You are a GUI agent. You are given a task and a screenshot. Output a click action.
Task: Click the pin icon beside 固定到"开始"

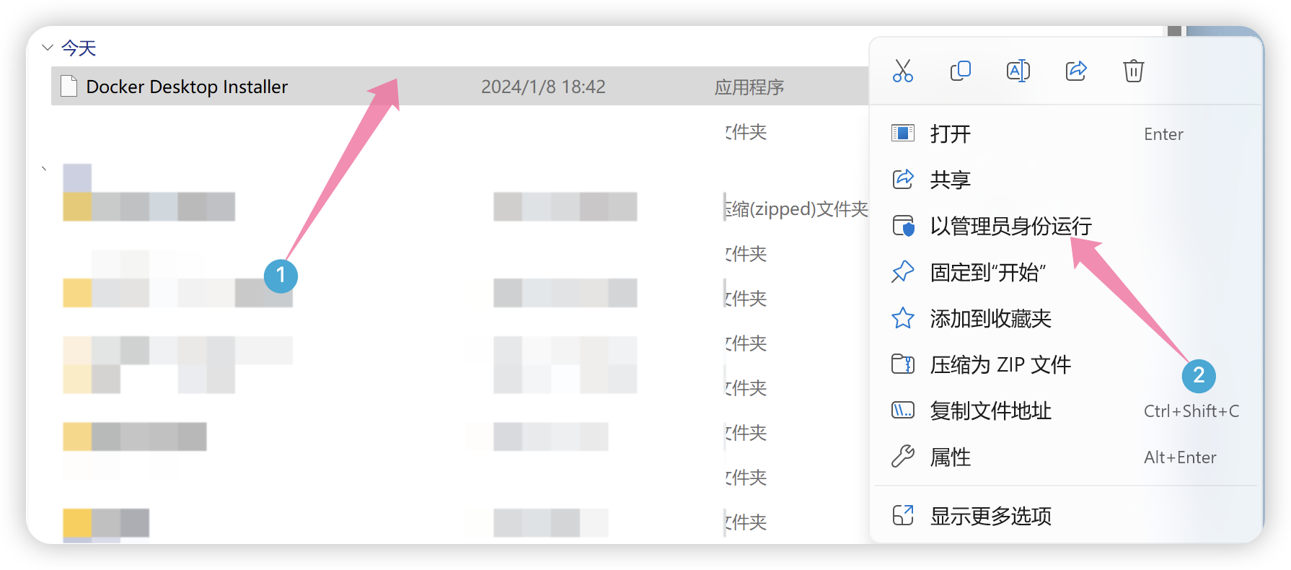(903, 272)
